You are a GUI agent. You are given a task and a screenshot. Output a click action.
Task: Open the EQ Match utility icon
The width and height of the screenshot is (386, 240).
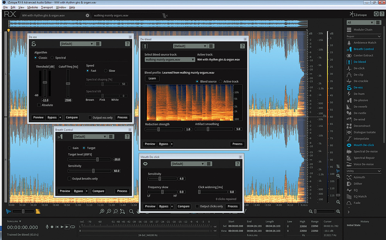[349, 196]
